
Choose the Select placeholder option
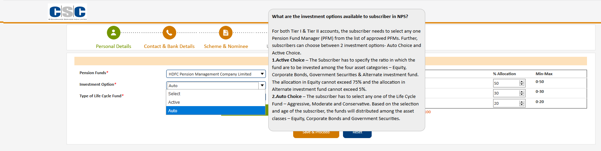216,94
